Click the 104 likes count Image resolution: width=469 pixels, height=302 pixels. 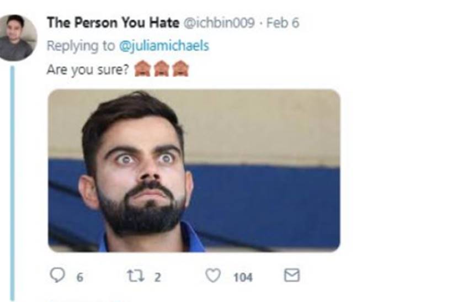coord(242,277)
